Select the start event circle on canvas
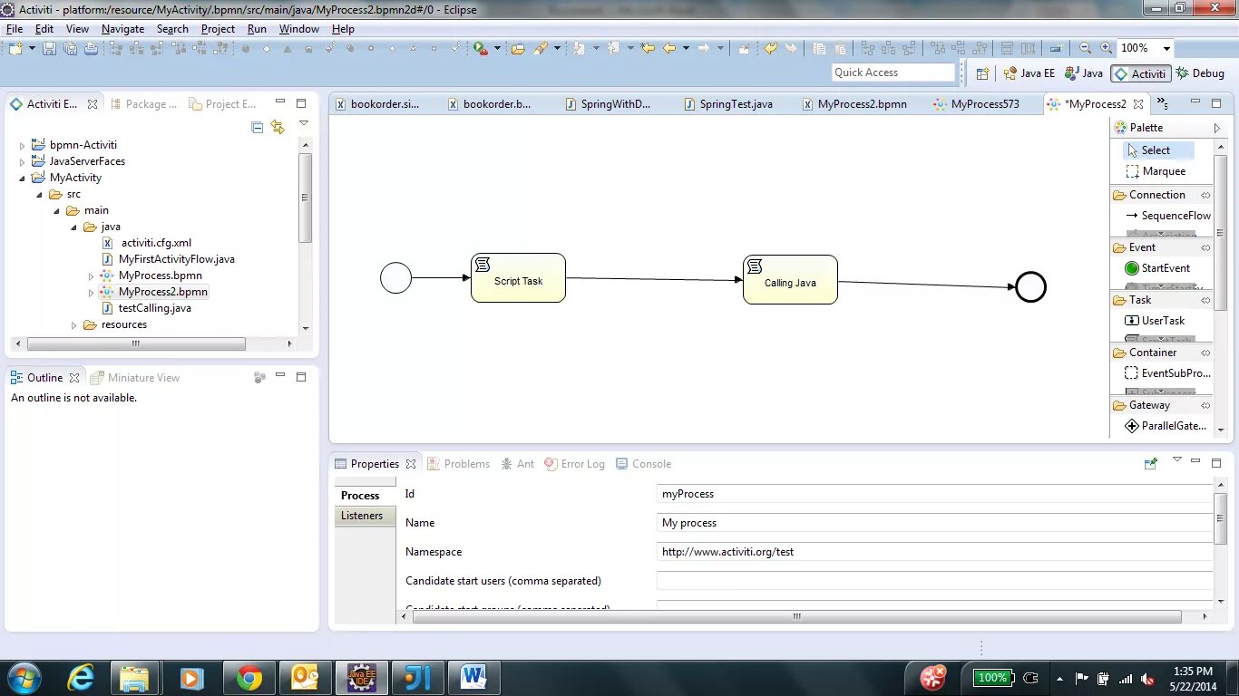1239x696 pixels. [395, 277]
